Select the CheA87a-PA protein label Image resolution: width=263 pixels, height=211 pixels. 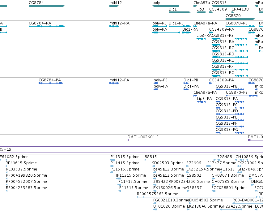(205, 93)
